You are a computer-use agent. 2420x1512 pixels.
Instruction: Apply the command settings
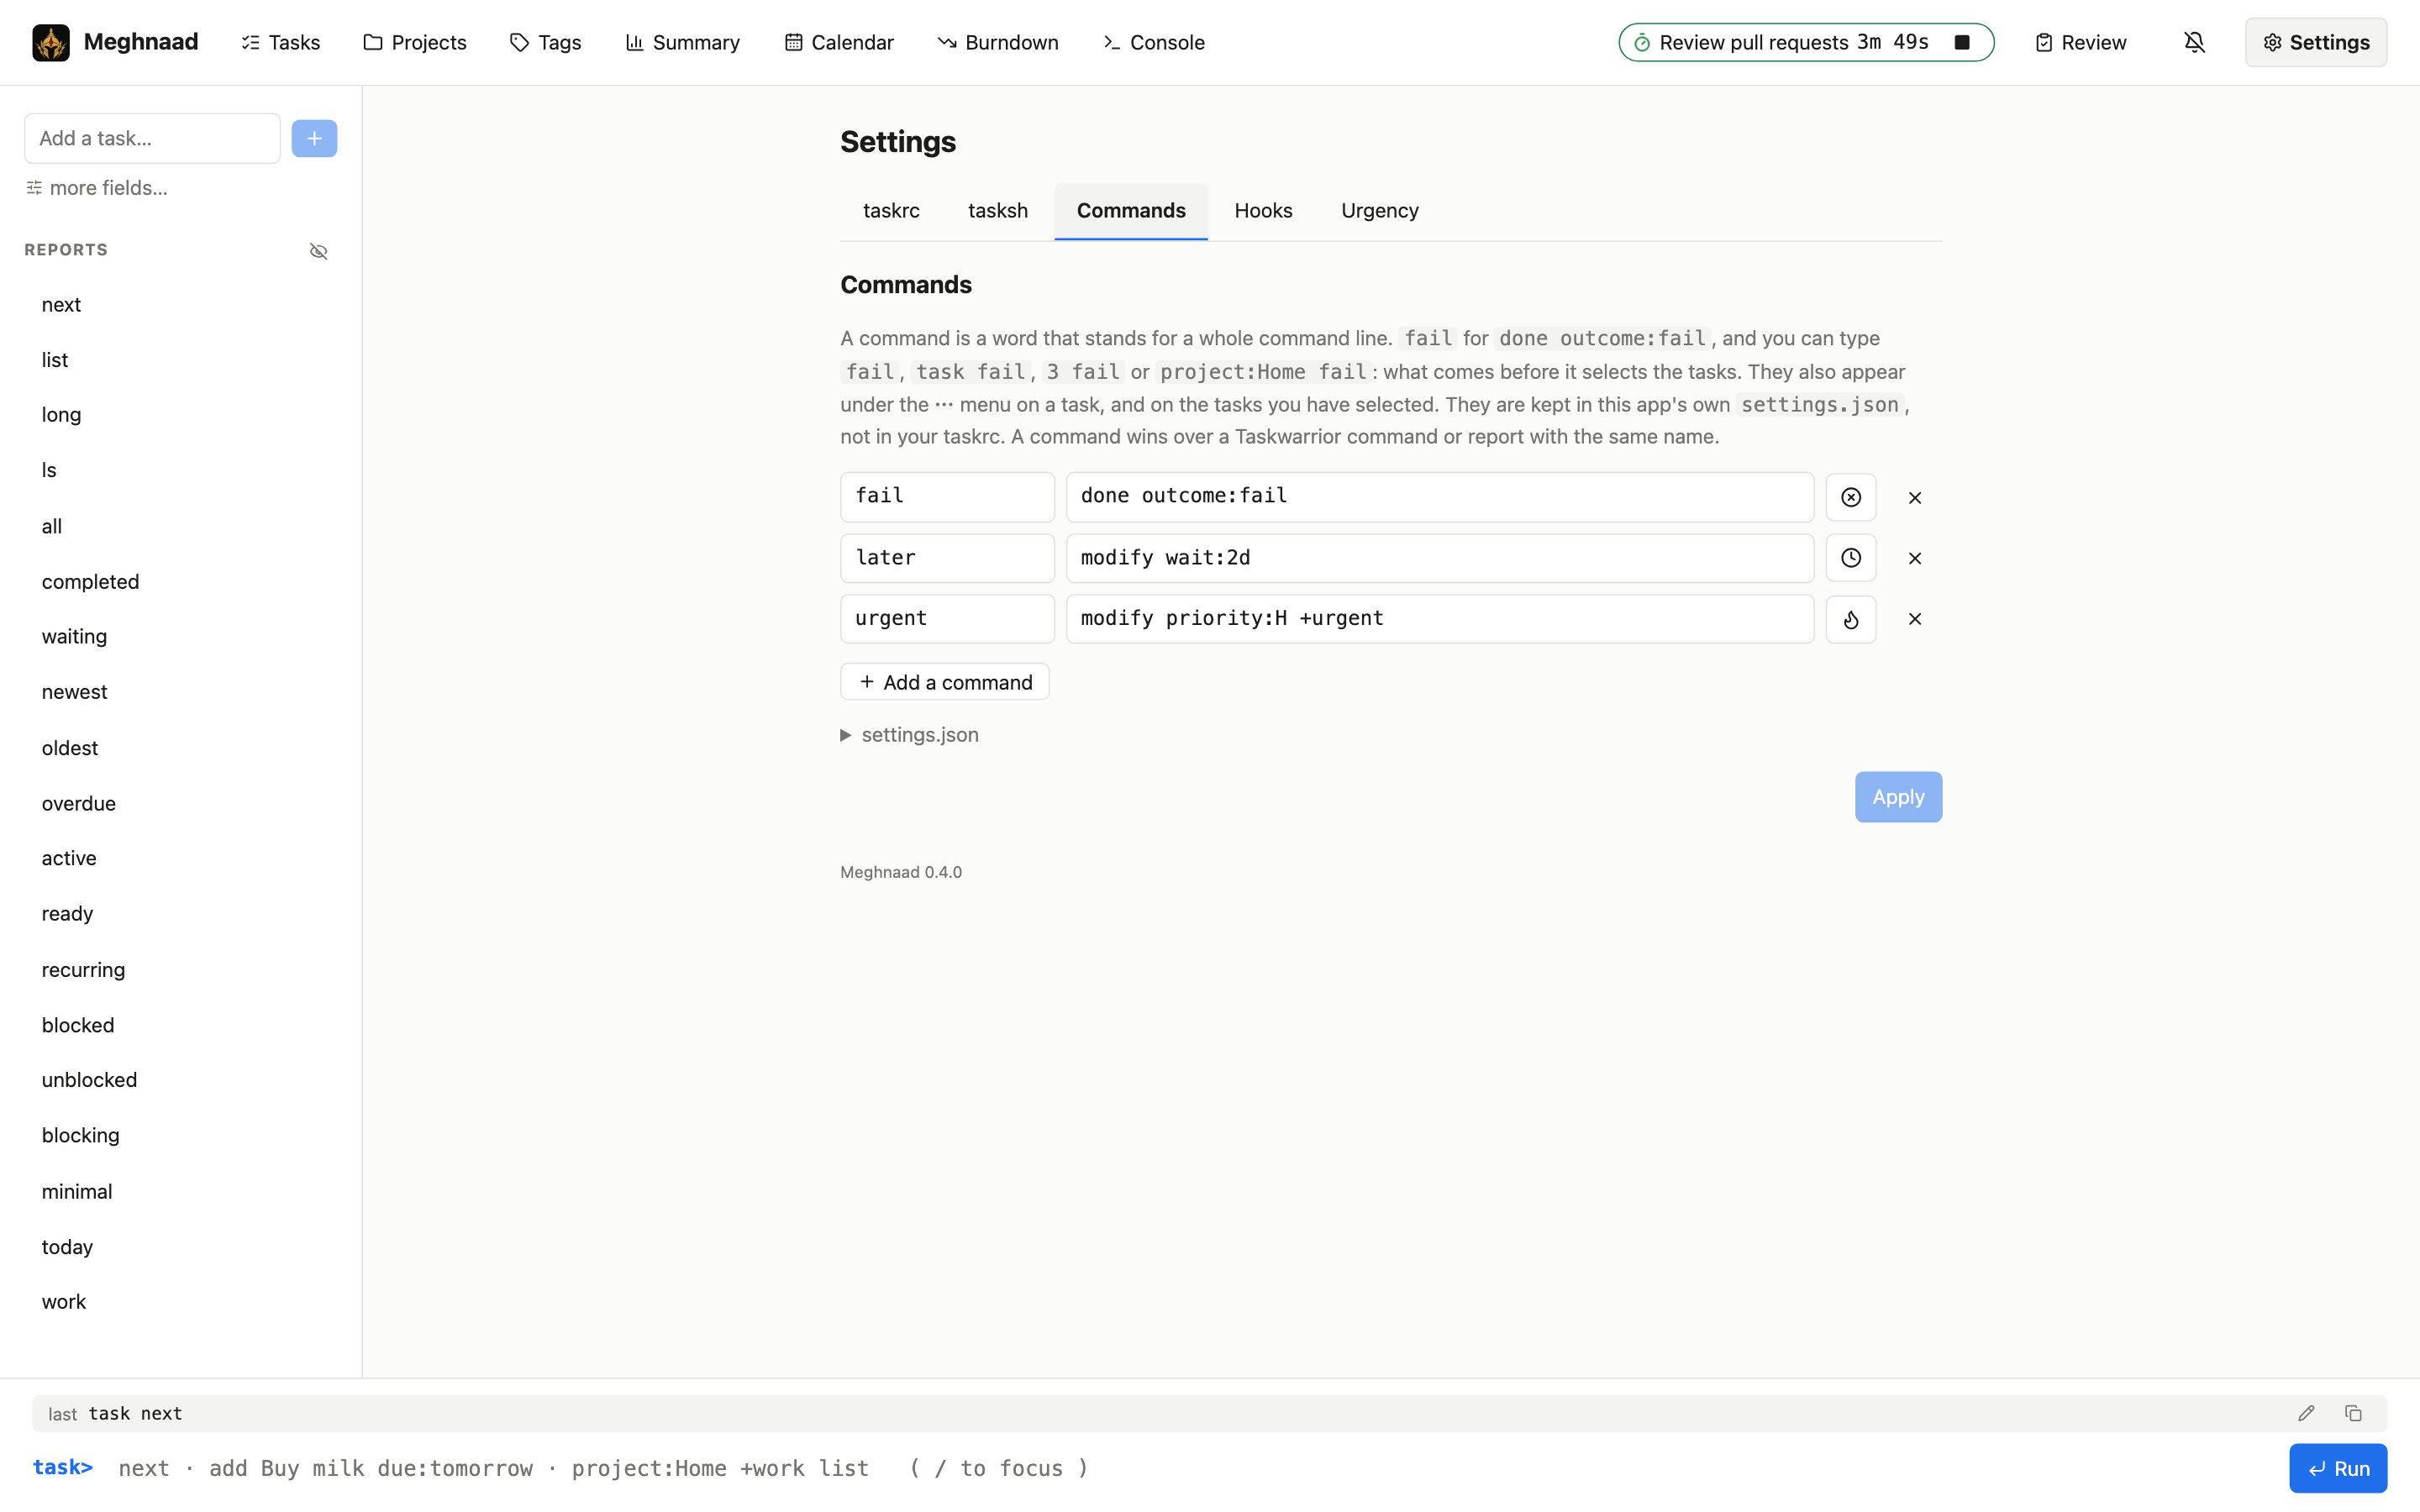pos(1897,797)
